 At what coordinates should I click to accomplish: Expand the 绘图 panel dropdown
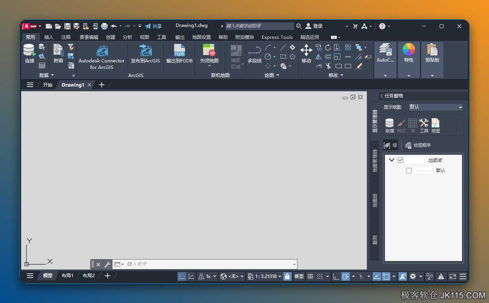click(x=278, y=75)
